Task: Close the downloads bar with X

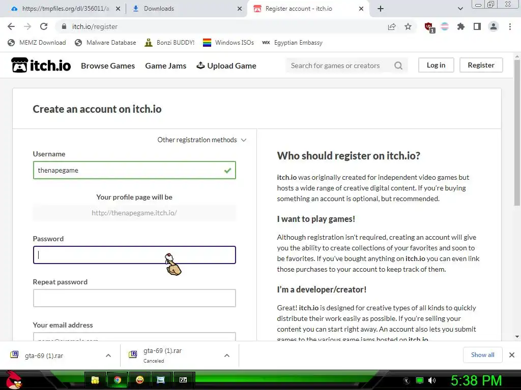Action: click(x=512, y=355)
